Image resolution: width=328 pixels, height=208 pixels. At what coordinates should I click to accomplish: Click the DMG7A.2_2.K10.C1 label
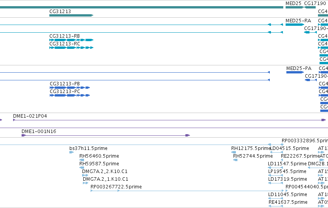pyautogui.click(x=104, y=171)
